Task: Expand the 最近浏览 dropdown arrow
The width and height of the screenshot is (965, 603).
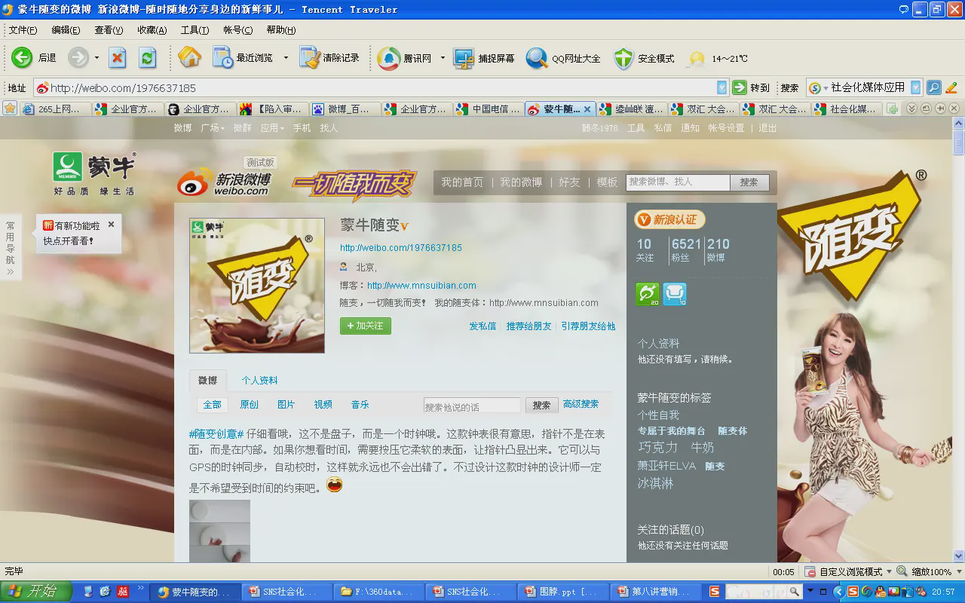Action: tap(286, 58)
